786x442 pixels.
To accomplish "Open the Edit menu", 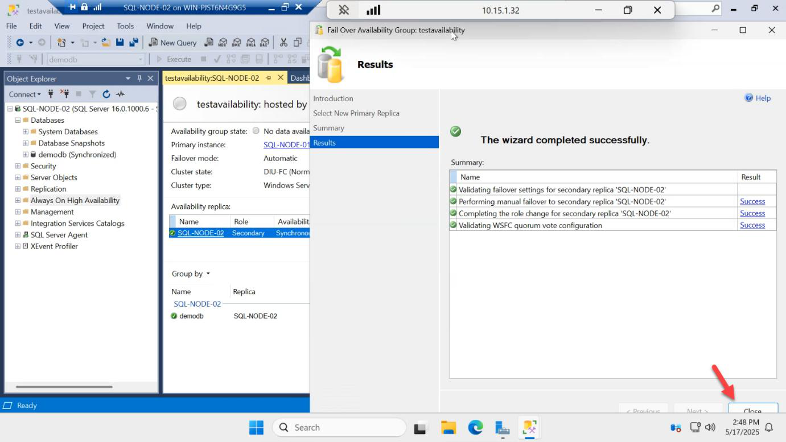I will point(35,26).
